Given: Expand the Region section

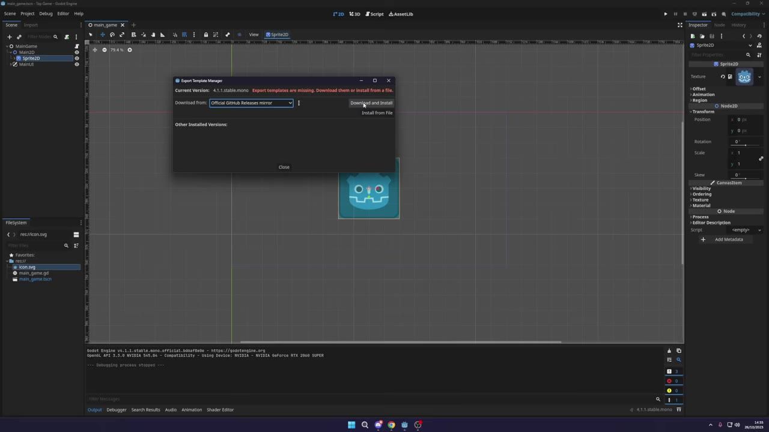Looking at the screenshot, I should point(699,100).
